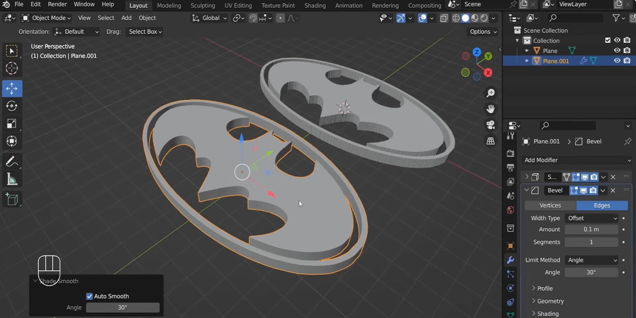
Task: Click the outliner search field
Action: point(575,18)
